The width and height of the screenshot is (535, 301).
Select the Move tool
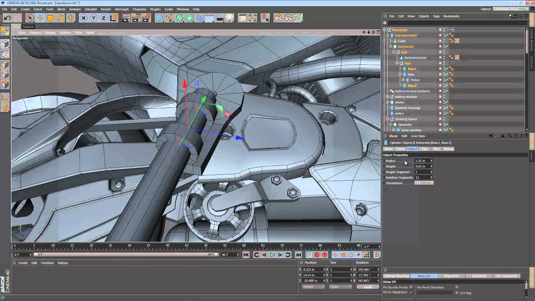40,18
